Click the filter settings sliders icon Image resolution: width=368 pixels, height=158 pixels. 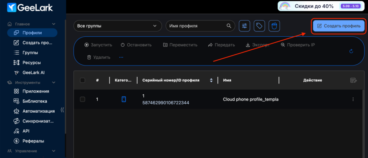point(244,26)
